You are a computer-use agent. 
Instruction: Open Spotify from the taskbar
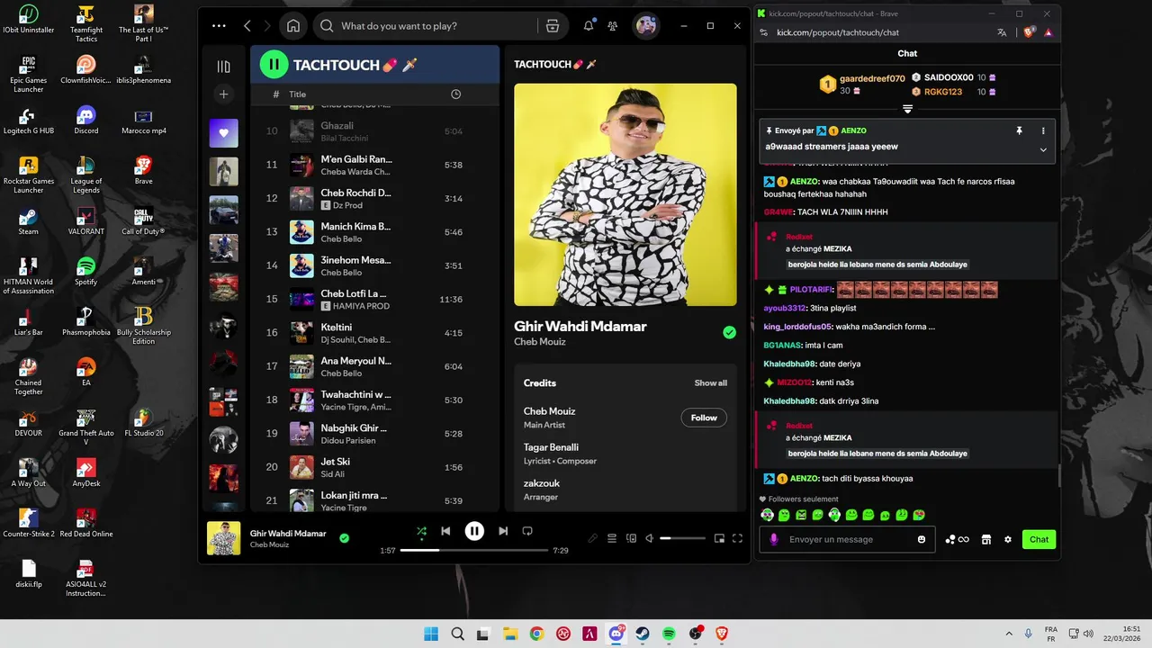669,634
